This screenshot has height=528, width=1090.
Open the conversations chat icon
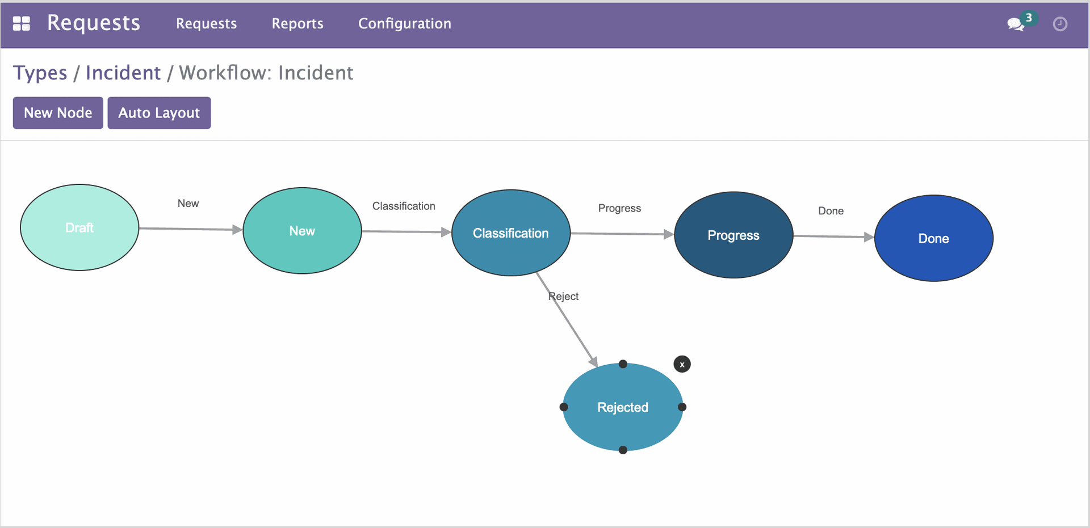coord(1015,24)
